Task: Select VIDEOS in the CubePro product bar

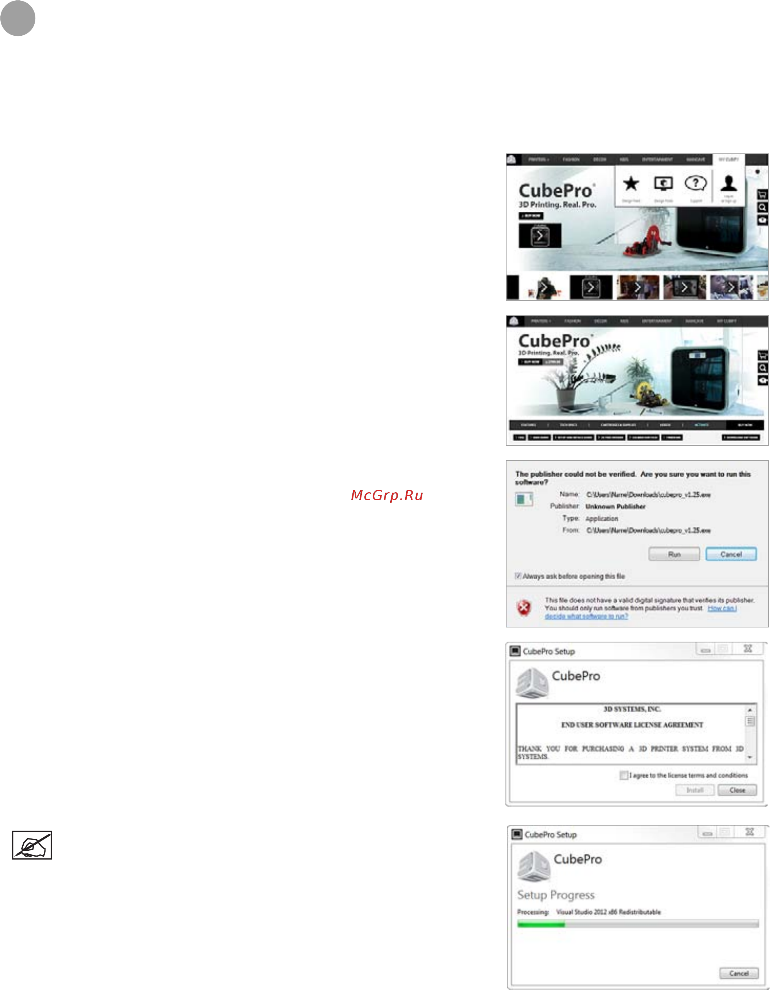Action: tap(665, 425)
